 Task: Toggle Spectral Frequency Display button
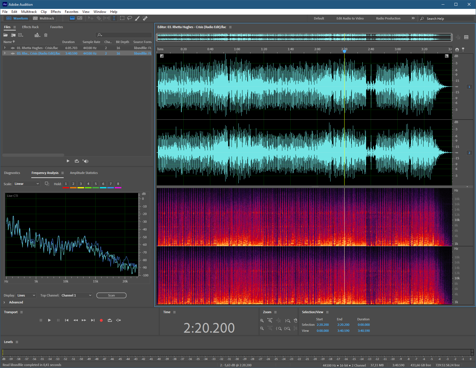[72, 18]
